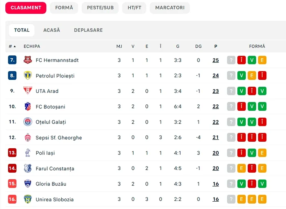Viewport: 286px width, 209px height.
Task: Click the UTA Arad team badge
Action: [x=28, y=91]
